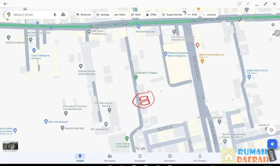Center map on my location
This screenshot has width=280, height=166.
click(x=271, y=130)
